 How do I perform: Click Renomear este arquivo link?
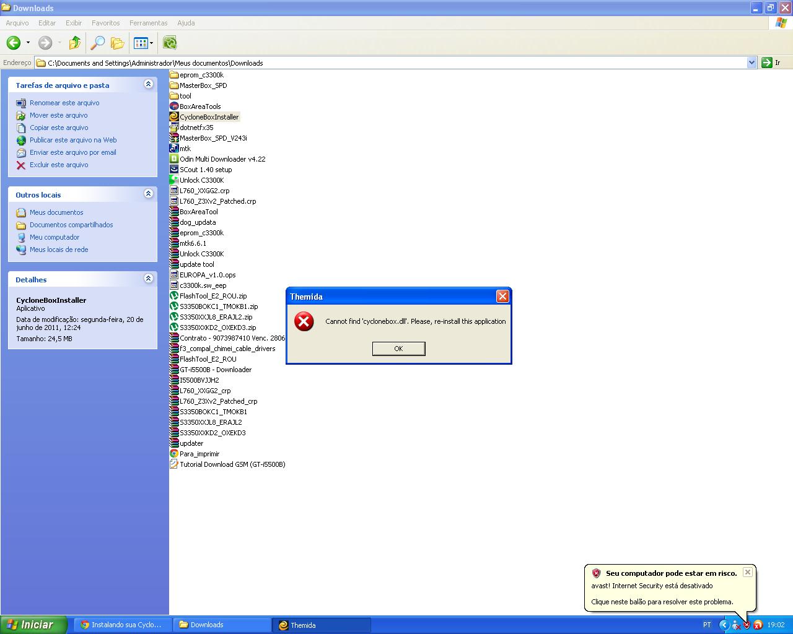point(64,103)
